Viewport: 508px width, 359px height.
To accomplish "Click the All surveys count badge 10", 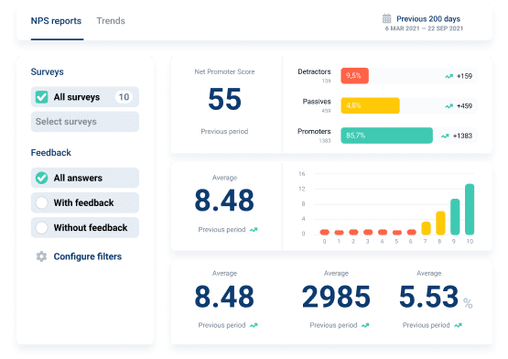I will click(x=124, y=97).
